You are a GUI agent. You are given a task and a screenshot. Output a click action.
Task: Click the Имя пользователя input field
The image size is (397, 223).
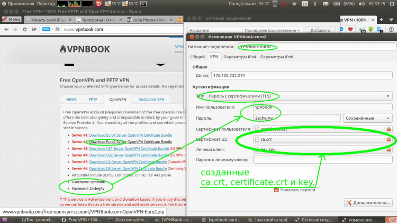tap(322, 107)
